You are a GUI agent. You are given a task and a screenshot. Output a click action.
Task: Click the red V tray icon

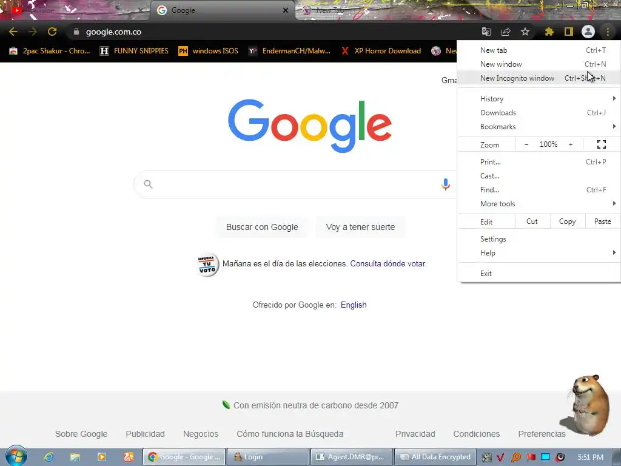500,458
